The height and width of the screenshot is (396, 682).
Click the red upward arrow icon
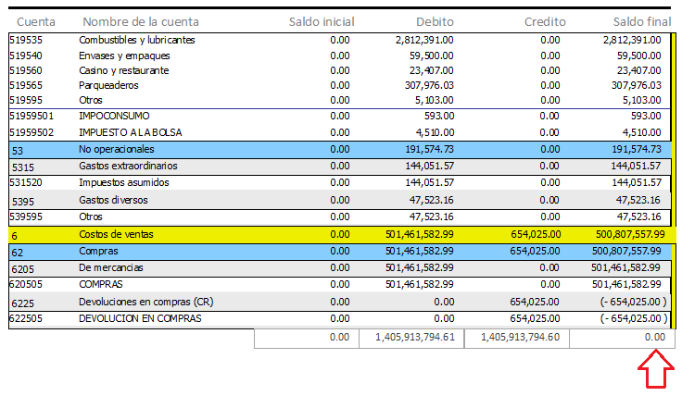656,370
